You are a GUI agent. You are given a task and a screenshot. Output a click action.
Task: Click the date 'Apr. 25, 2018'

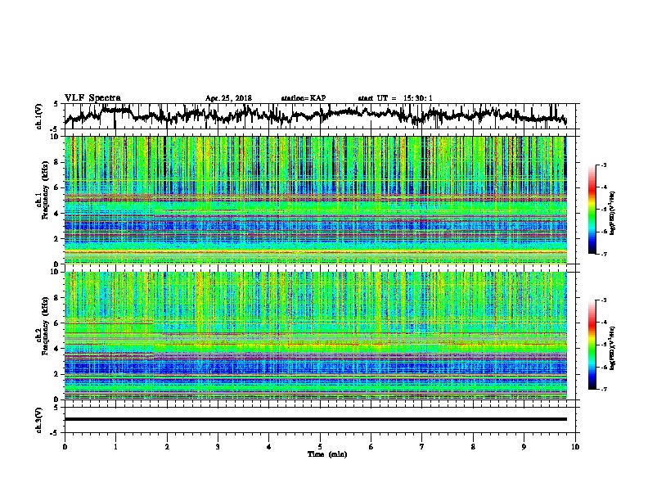point(228,98)
